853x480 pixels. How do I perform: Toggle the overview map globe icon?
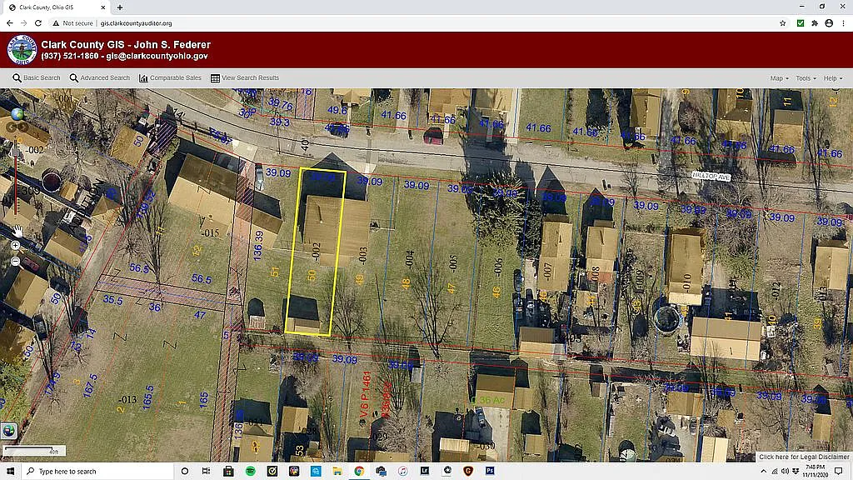tap(9, 431)
